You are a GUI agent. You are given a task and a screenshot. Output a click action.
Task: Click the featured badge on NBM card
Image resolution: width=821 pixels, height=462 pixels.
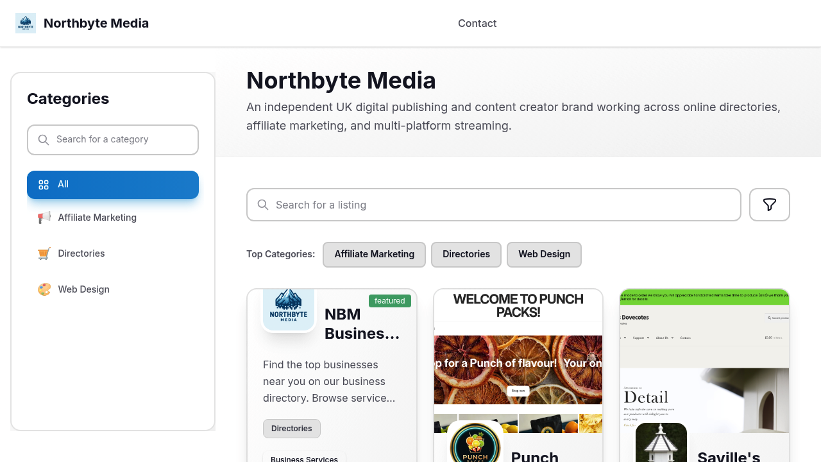pyautogui.click(x=390, y=301)
